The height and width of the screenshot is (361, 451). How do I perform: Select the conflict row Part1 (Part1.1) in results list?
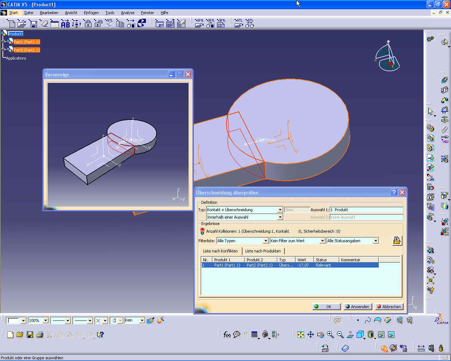pos(290,265)
